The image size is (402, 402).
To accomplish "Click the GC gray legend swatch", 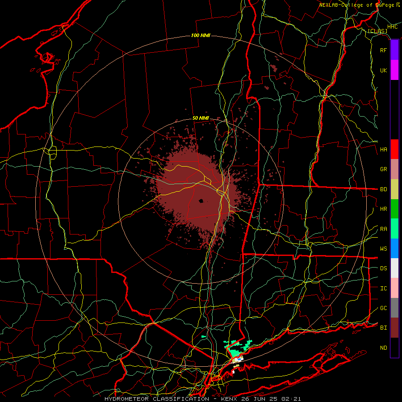I will (394, 308).
